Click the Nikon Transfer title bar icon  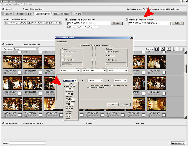coord(1,1)
